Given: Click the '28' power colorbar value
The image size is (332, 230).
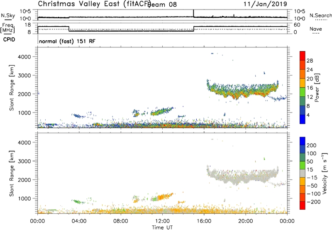Looking at the screenshot, I should pos(310,61).
